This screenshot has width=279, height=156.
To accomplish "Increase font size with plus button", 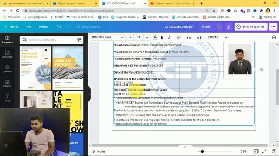I will [x=147, y=37].
